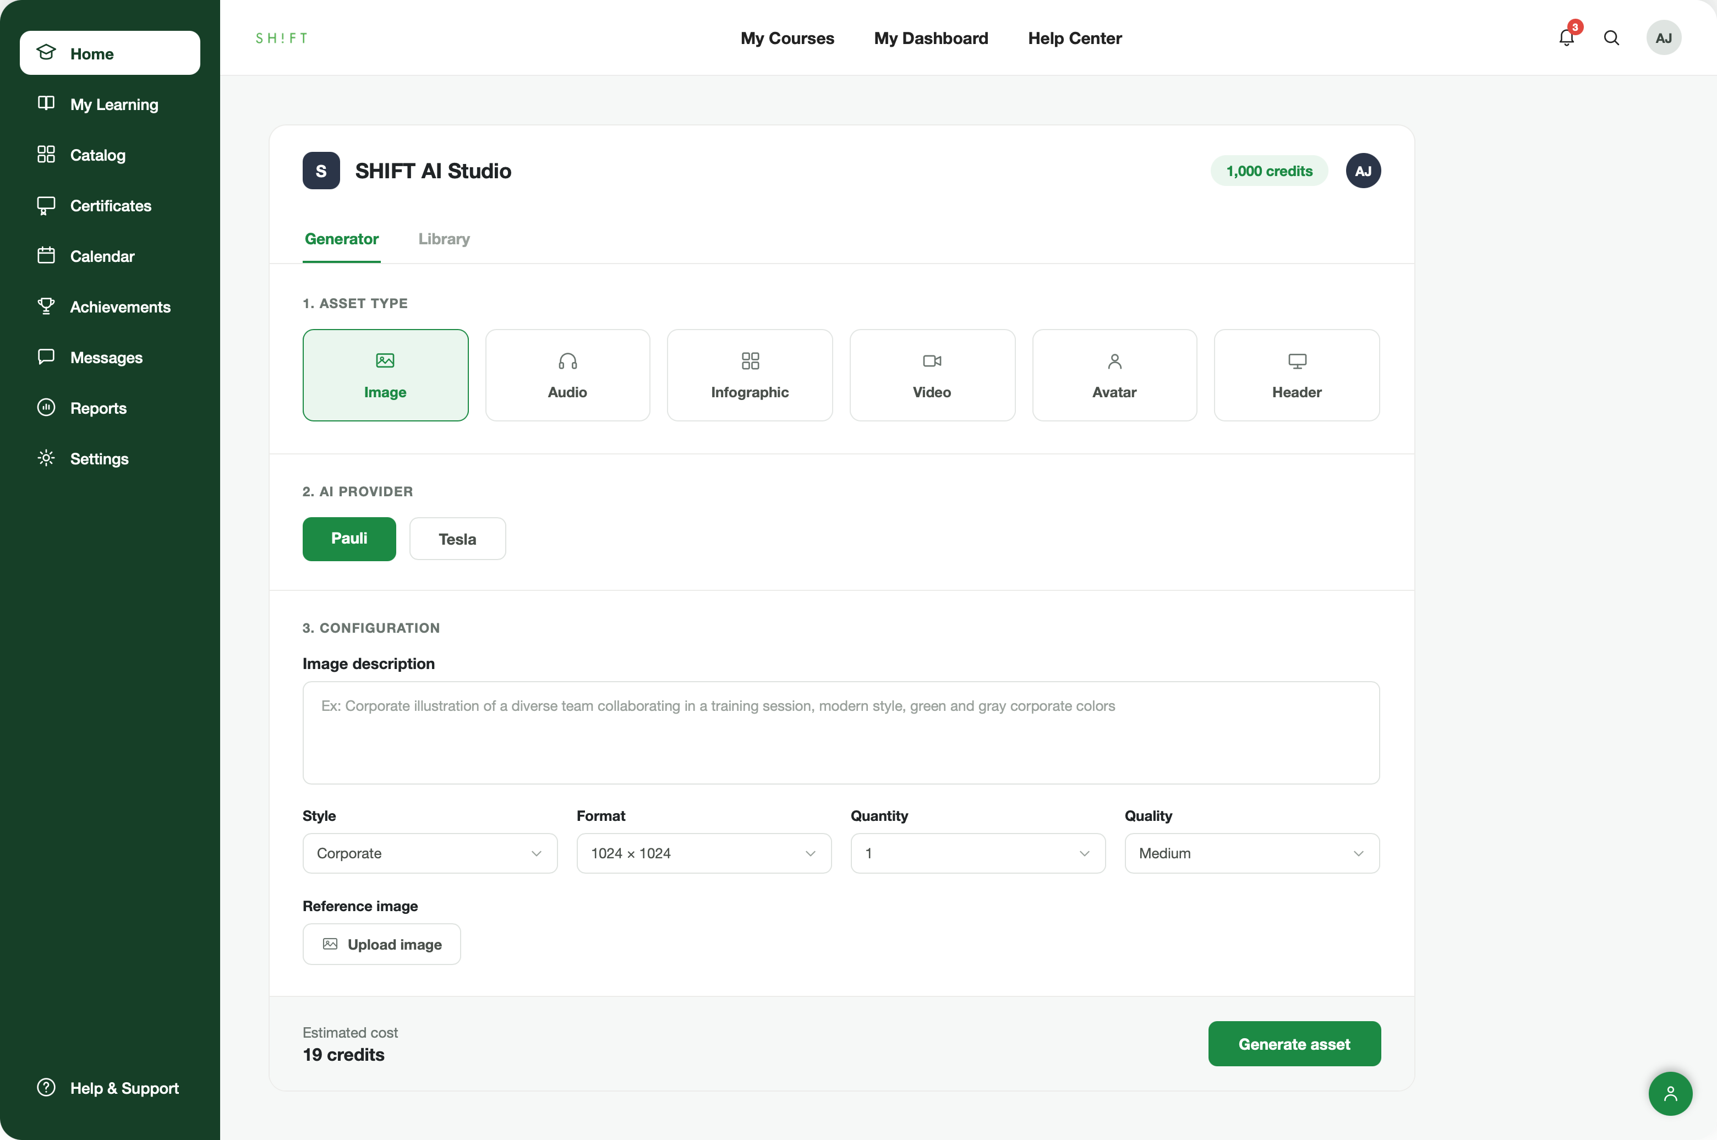
Task: Click the Help & Support question icon
Action: tap(46, 1087)
